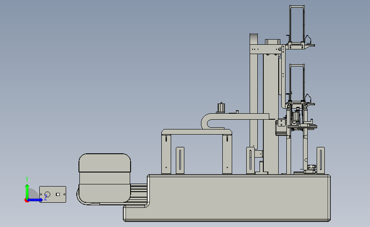This screenshot has width=370, height=227.
Task: Select the slotted upright bracket between the table legs
Action: point(180,161)
